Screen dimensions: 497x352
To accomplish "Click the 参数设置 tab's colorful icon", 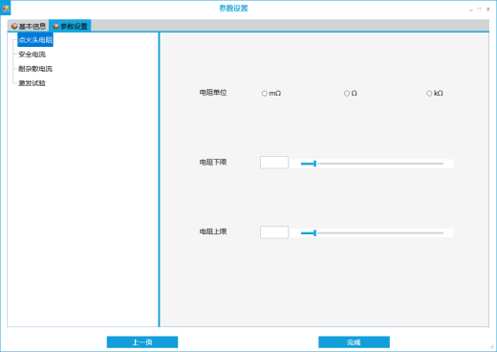I will tap(55, 26).
